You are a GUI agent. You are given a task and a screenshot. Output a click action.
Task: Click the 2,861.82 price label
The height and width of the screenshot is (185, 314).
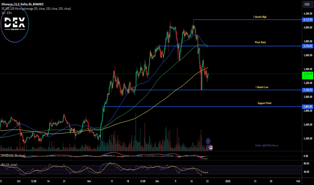point(308,107)
